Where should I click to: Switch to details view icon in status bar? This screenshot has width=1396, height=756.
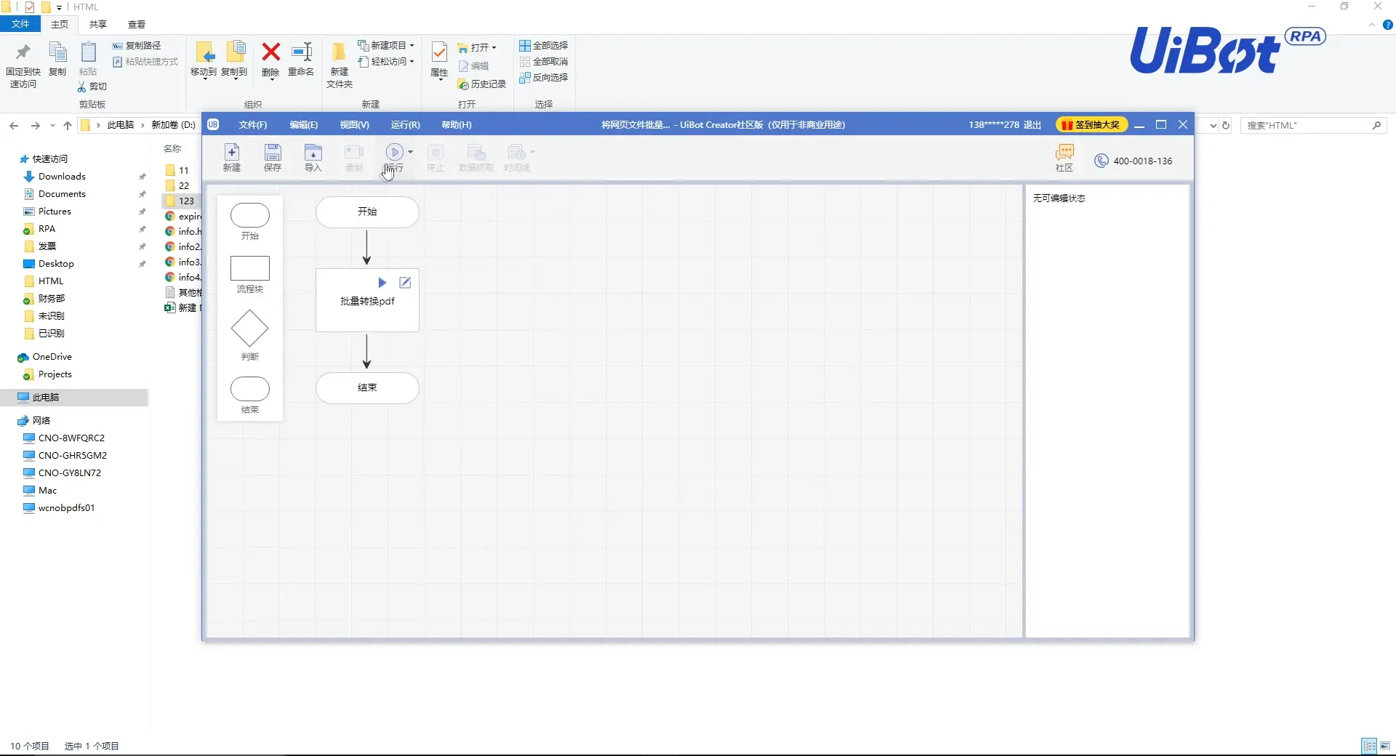[1370, 746]
